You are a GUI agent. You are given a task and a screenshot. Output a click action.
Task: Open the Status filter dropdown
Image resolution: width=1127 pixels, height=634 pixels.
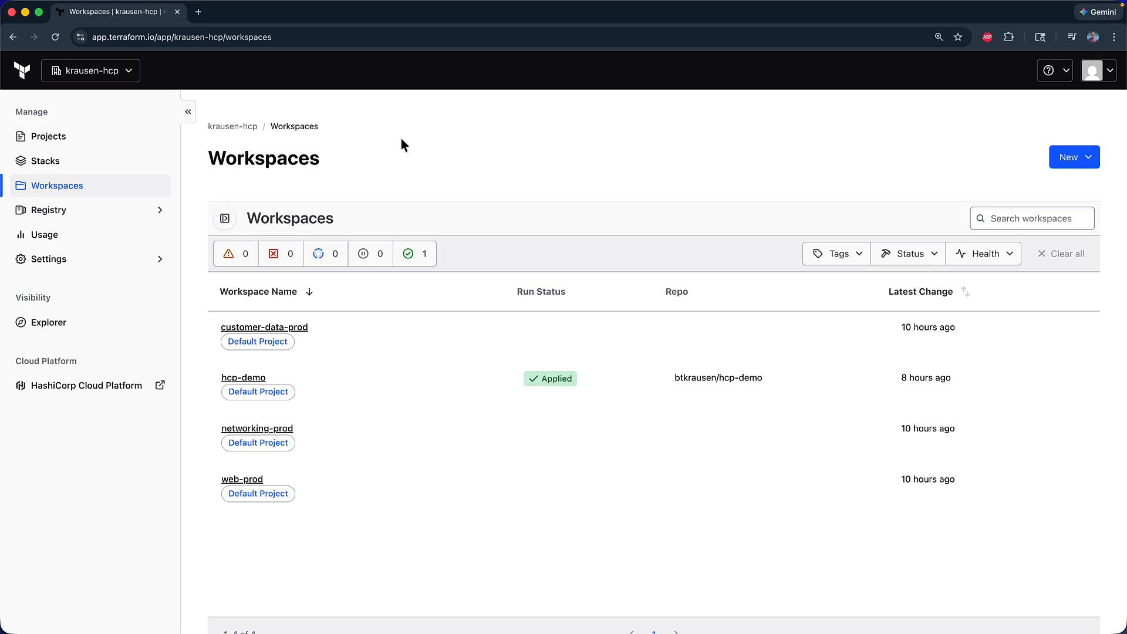tap(909, 254)
